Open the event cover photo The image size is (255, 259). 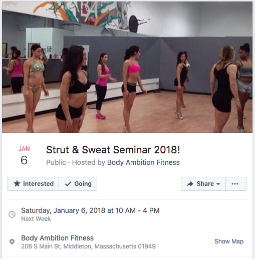click(127, 67)
